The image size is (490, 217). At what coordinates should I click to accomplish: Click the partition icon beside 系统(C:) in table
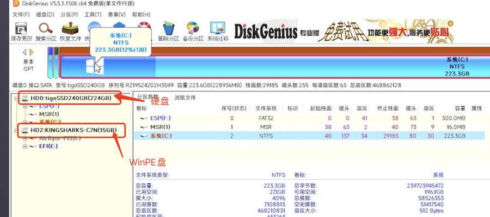(144, 136)
